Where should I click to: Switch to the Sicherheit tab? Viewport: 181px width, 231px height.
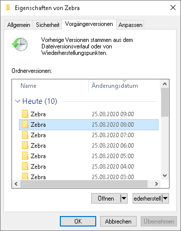click(47, 25)
